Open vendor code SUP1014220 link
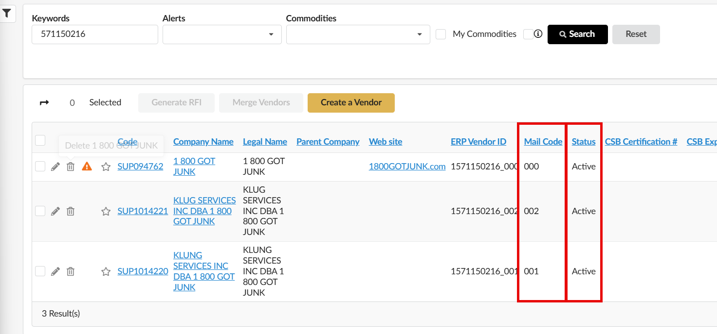This screenshot has width=717, height=334. (x=143, y=271)
